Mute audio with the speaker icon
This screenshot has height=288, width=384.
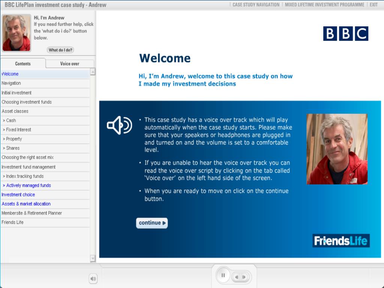93,279
